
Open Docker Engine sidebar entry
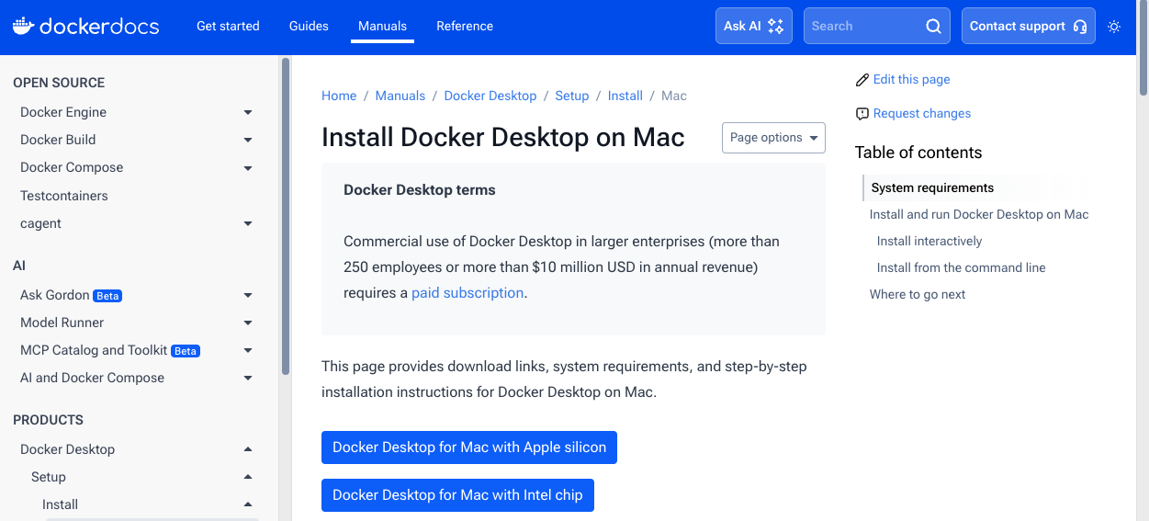(x=63, y=112)
